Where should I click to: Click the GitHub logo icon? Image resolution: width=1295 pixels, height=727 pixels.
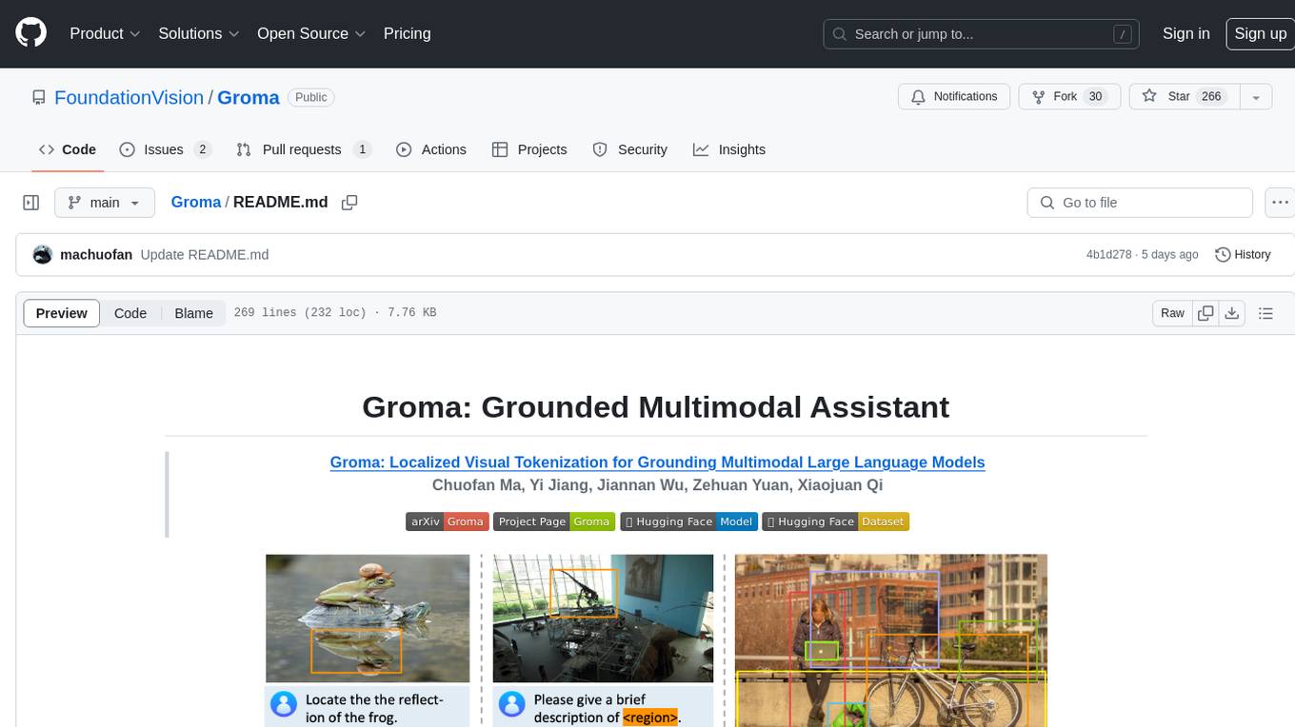click(30, 33)
